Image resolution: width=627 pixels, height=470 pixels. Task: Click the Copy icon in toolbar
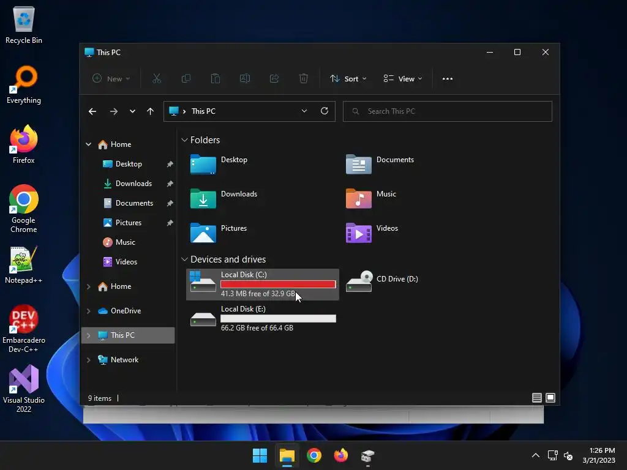pos(186,79)
